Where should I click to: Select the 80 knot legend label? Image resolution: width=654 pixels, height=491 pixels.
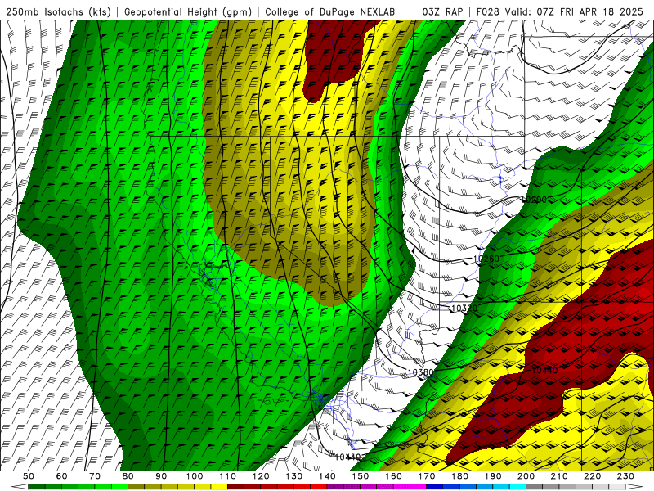[128, 476]
